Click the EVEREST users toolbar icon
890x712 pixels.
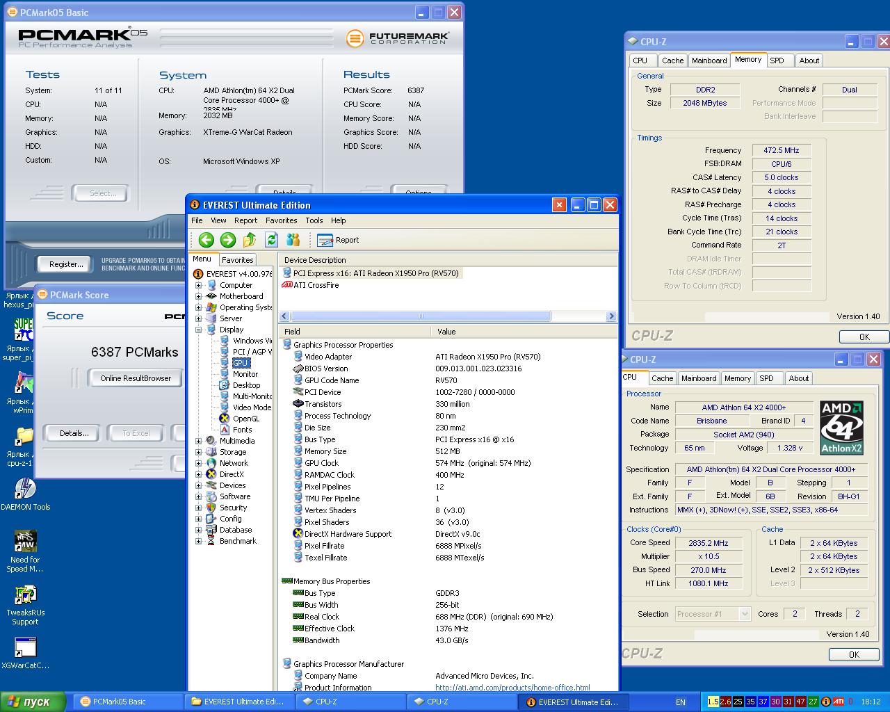click(x=293, y=240)
